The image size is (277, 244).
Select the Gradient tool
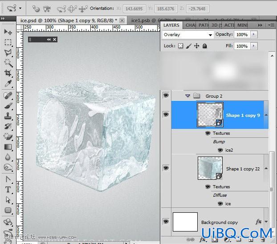pyautogui.click(x=8, y=147)
